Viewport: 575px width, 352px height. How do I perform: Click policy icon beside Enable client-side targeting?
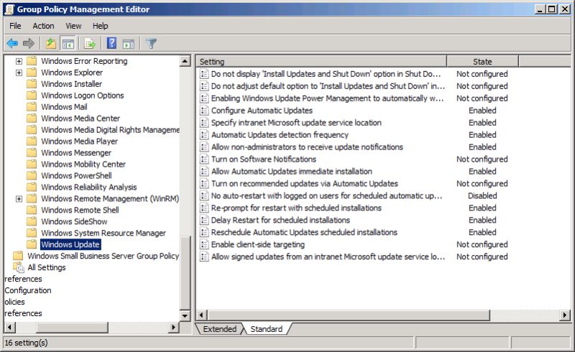pyautogui.click(x=204, y=244)
